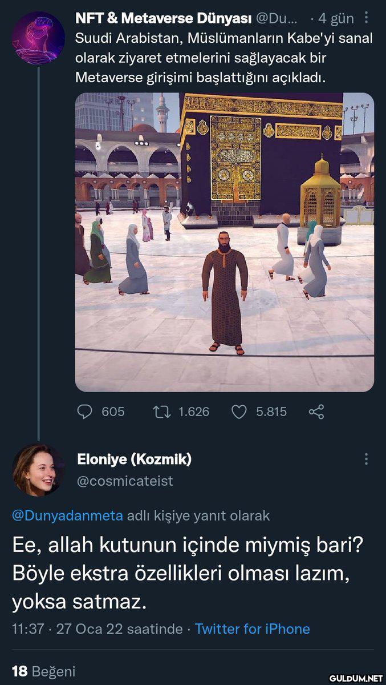Click the Eloniye (Kozmik) display name
This screenshot has height=685, width=386.
[134, 459]
